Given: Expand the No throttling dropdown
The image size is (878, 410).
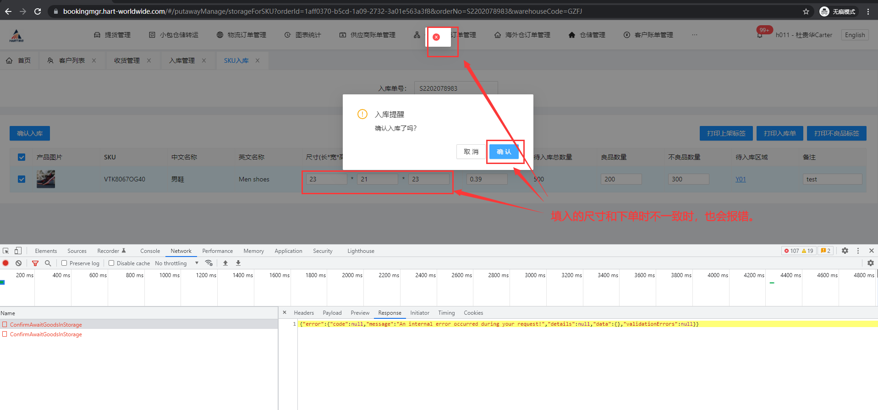Looking at the screenshot, I should pos(176,263).
